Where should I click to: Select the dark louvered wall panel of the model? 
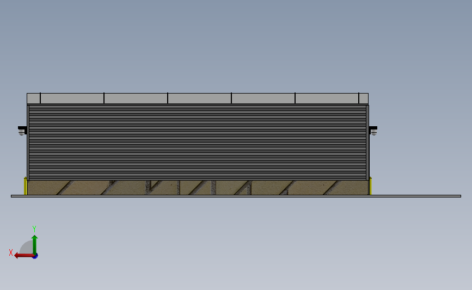[198, 143]
